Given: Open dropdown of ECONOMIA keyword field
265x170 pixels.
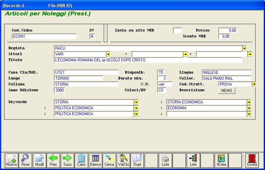Looking at the screenshot, I should click(x=249, y=108).
